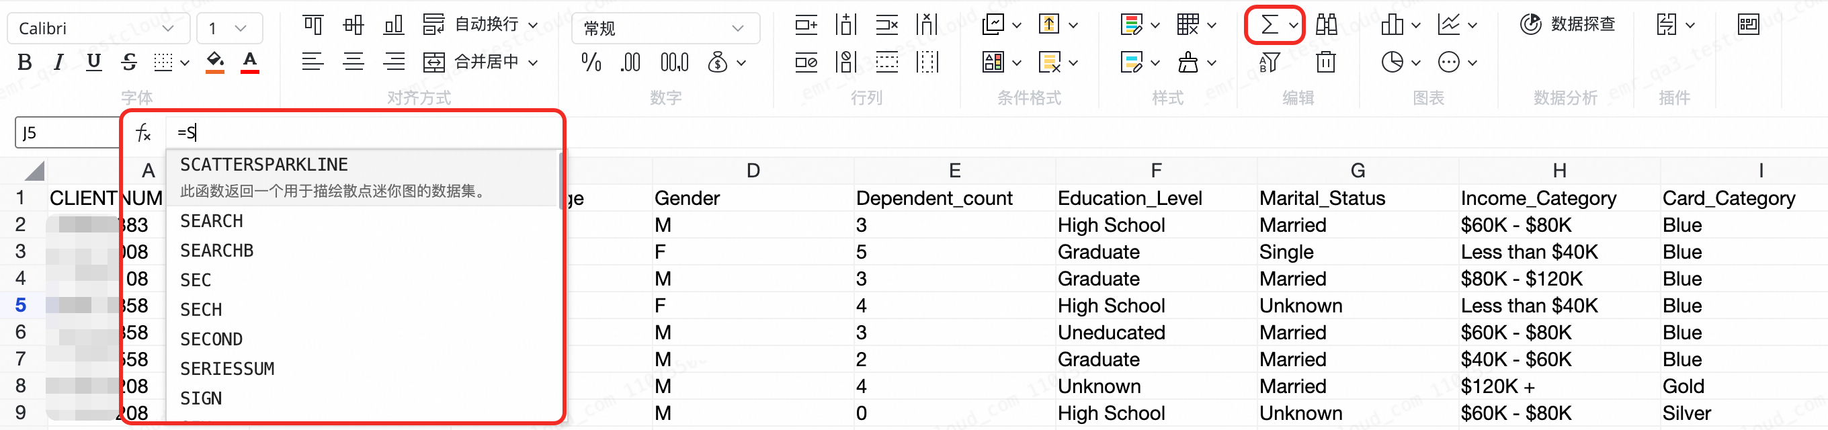
Task: Open find and replace binoculars
Action: (x=1325, y=26)
